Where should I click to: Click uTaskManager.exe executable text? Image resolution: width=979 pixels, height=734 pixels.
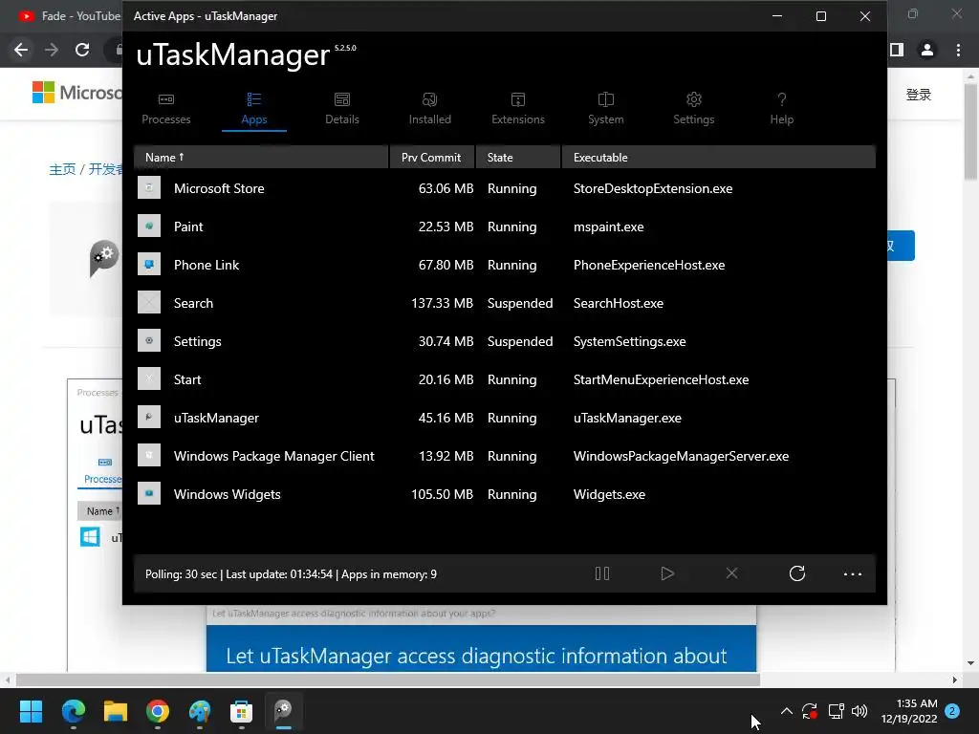[x=627, y=418]
